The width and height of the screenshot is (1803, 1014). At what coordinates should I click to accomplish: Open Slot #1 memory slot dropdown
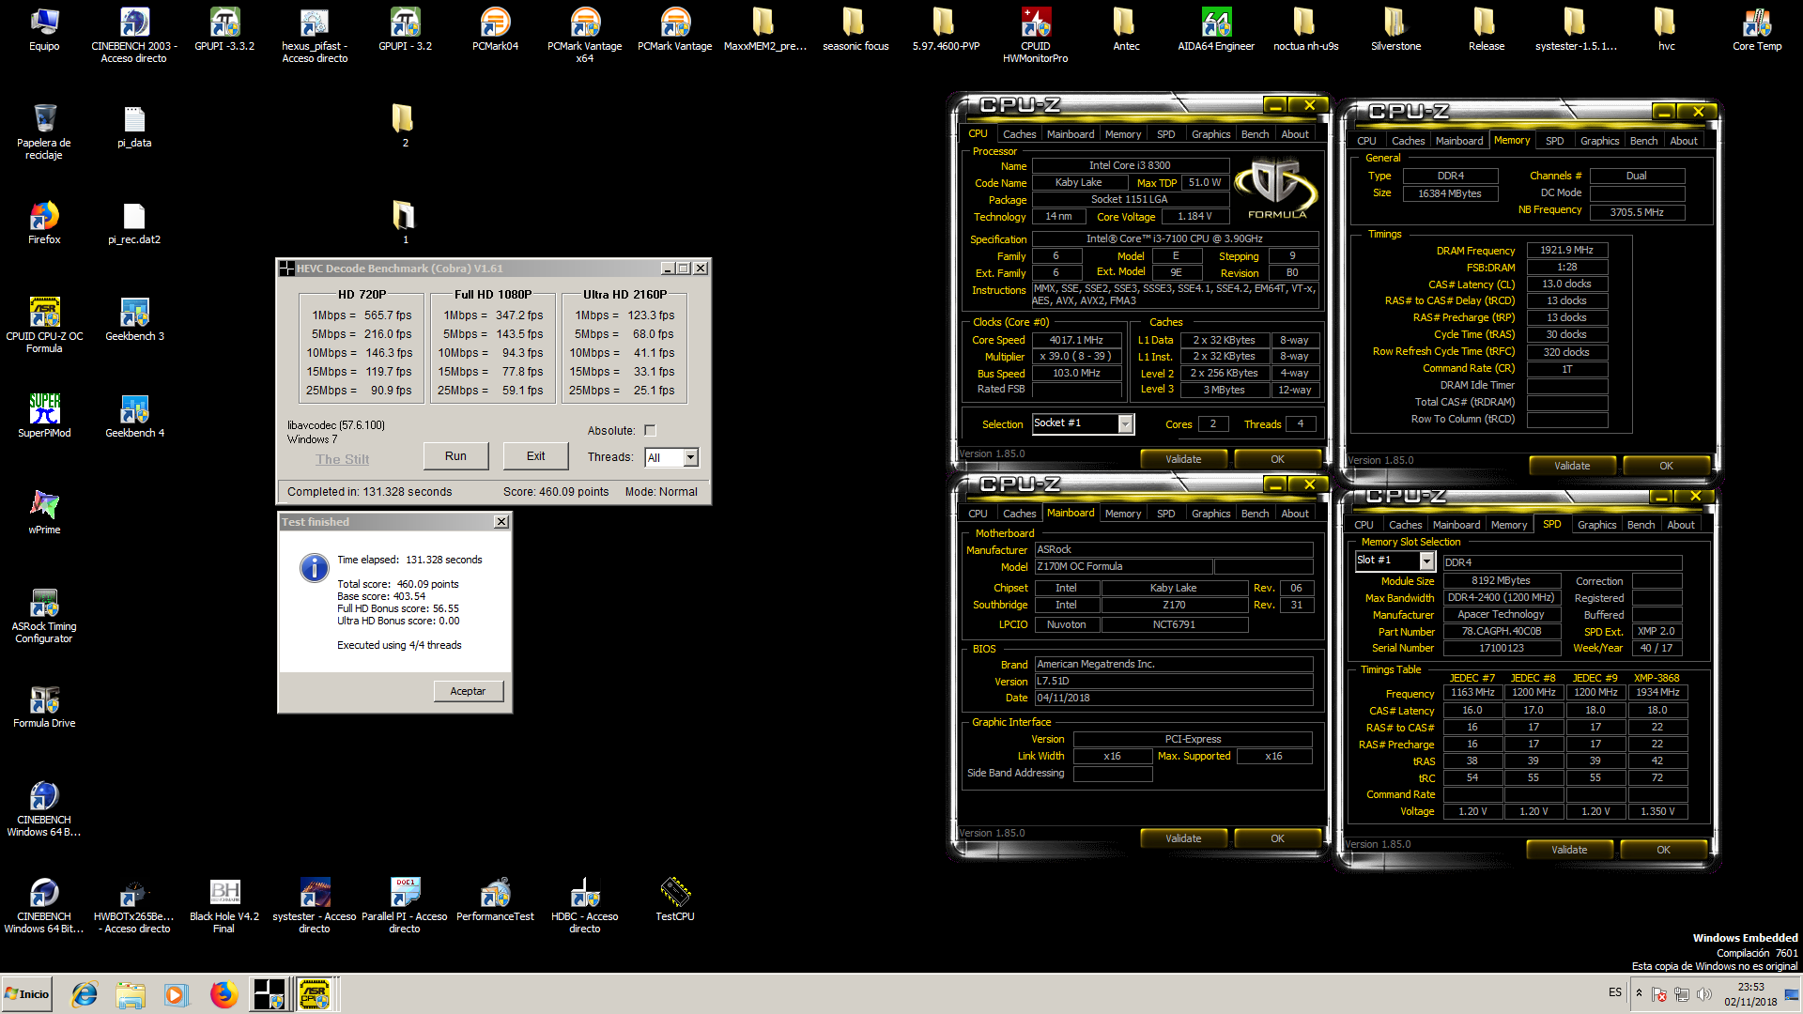pos(1426,561)
